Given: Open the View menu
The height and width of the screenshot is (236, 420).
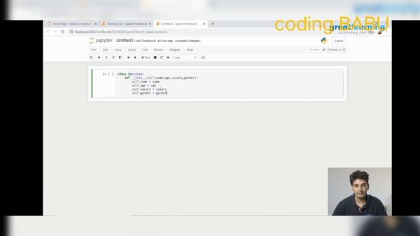Looking at the screenshot, I should pyautogui.click(x=118, y=50).
